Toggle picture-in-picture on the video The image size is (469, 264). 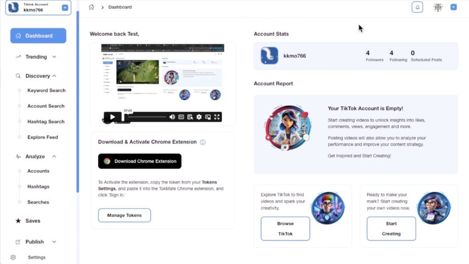208,117
